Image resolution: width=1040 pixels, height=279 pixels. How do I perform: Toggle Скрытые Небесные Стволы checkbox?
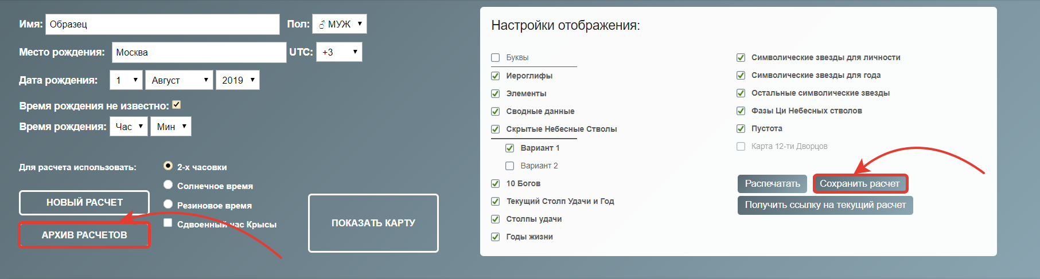[x=496, y=129]
